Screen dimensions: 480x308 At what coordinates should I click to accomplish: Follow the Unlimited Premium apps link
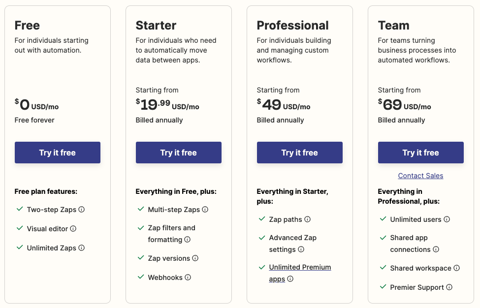(x=300, y=268)
